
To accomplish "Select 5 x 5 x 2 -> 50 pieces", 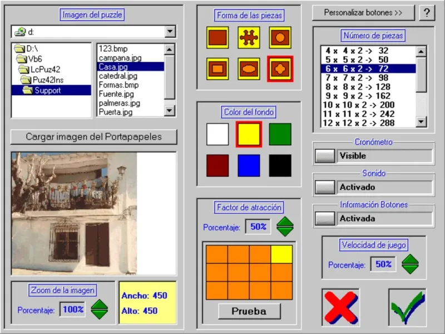I will (x=368, y=60).
